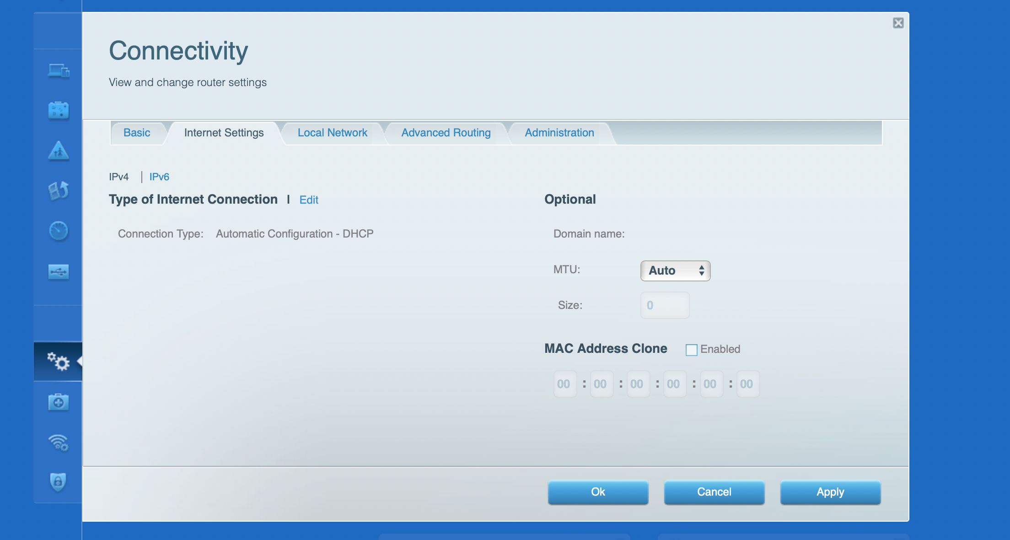This screenshot has width=1010, height=540.
Task: Open the Administration tab
Action: pos(559,133)
